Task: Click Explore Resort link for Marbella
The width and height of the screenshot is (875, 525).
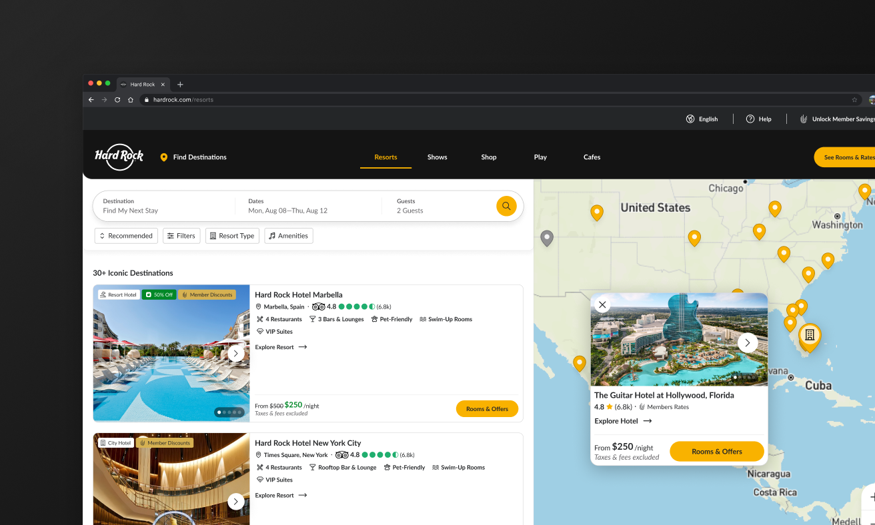Action: (x=281, y=347)
